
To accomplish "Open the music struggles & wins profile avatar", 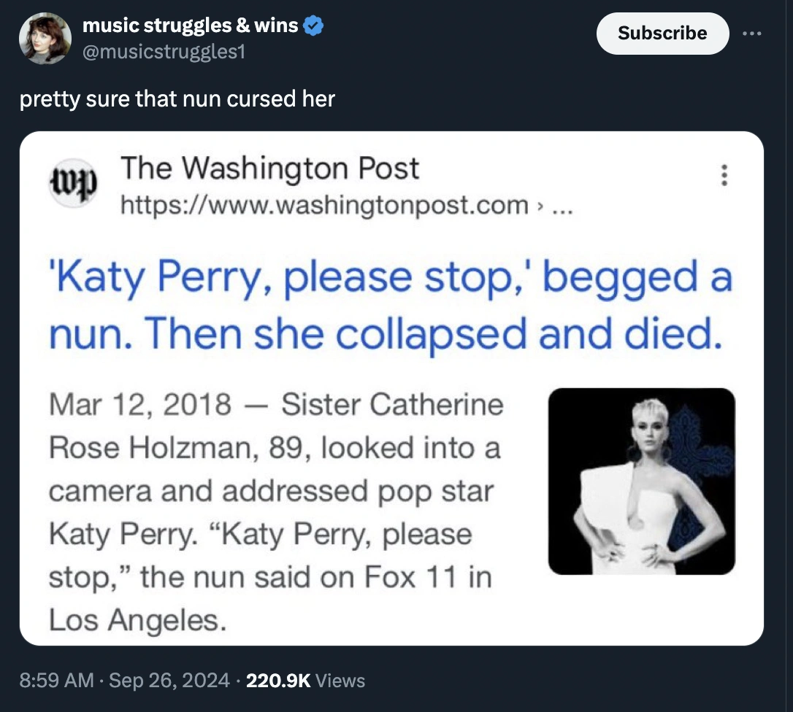I will [x=45, y=39].
